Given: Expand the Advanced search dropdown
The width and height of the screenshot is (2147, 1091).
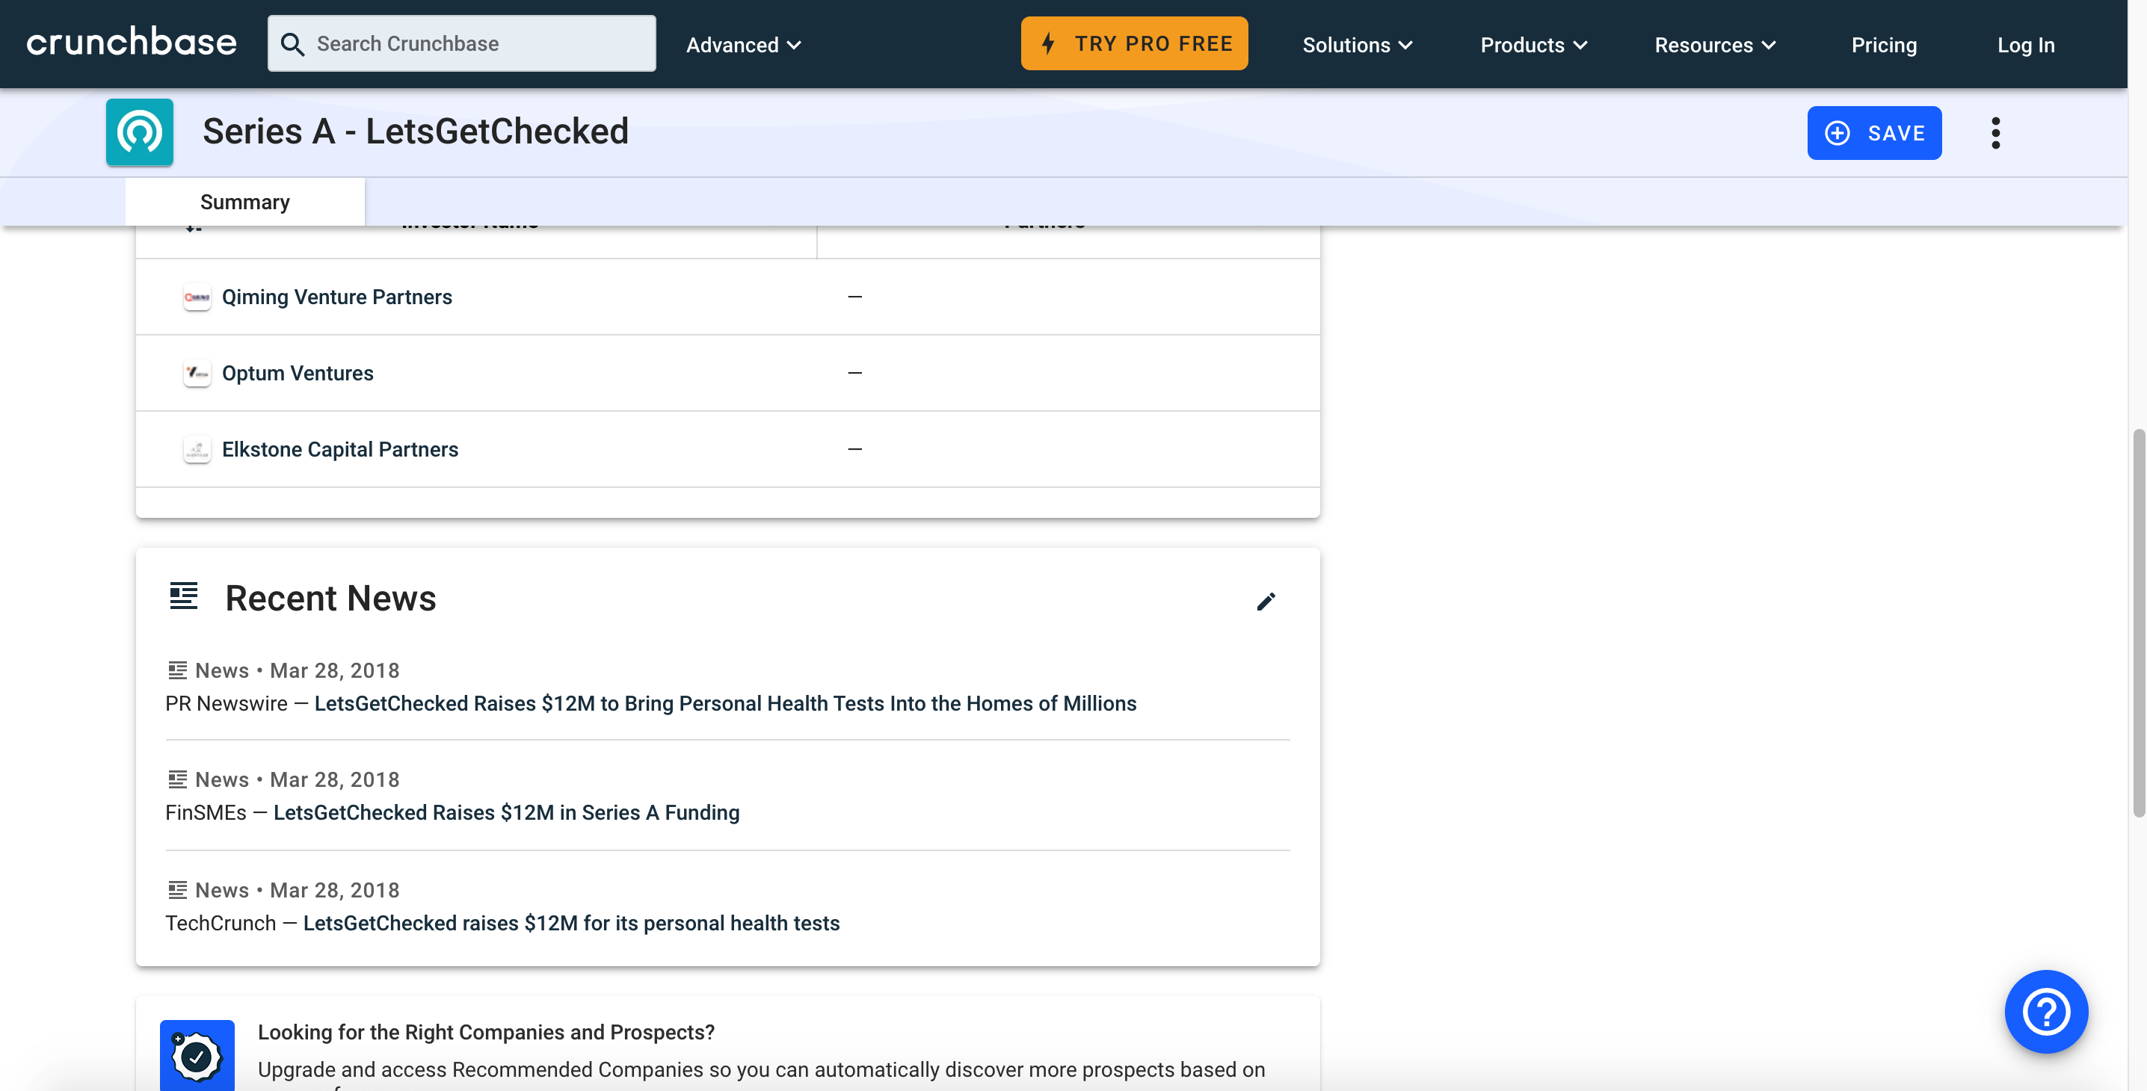Looking at the screenshot, I should (x=742, y=44).
